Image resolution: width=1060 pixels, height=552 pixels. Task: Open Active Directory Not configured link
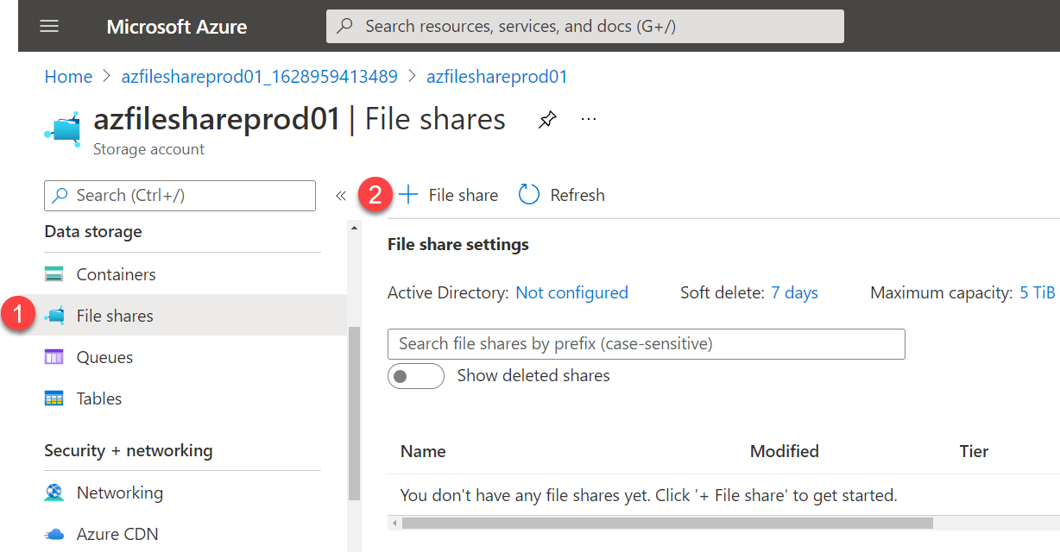click(571, 292)
